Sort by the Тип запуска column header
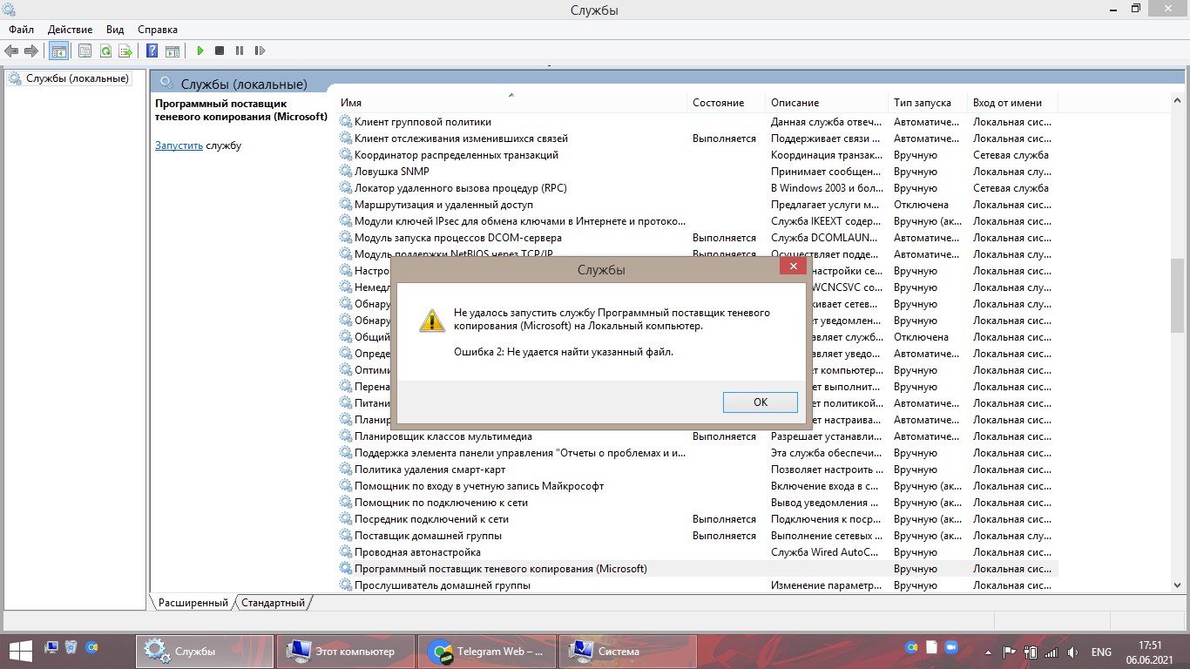This screenshot has width=1190, height=669. (x=929, y=103)
